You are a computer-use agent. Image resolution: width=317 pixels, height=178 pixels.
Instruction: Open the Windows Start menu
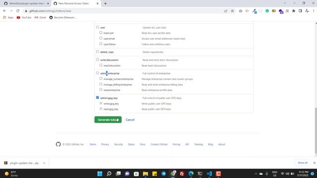100,174
